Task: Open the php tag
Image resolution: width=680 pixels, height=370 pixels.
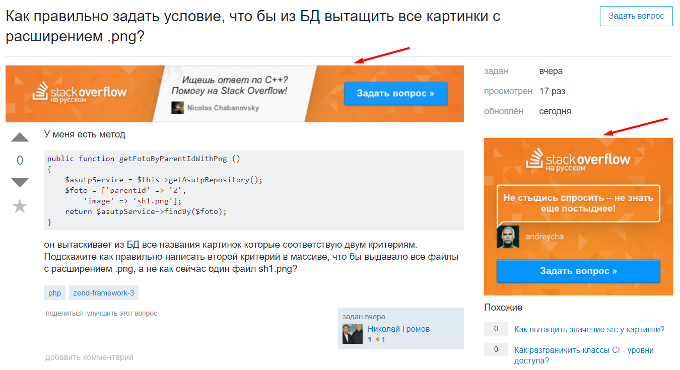Action: [55, 293]
